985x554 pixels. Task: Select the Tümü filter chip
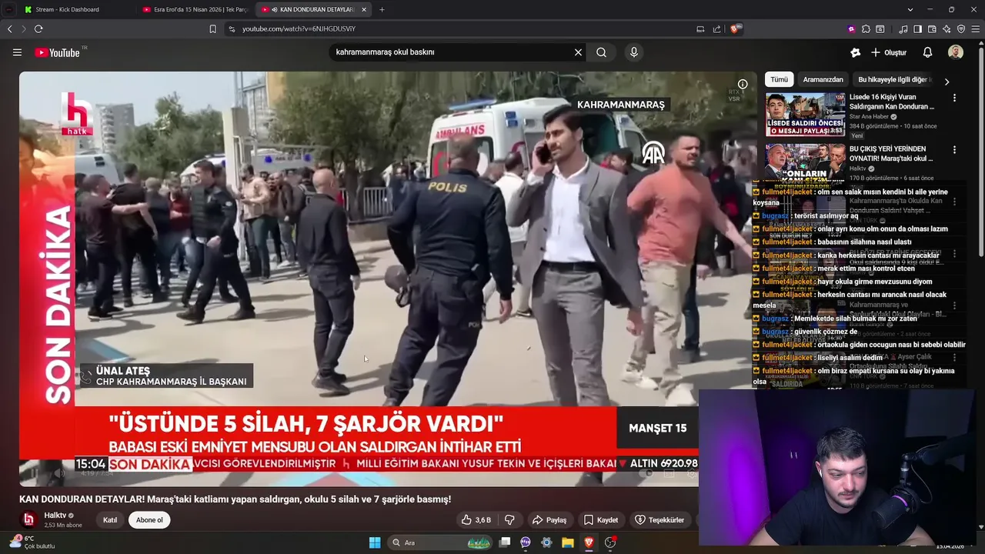[x=780, y=80]
